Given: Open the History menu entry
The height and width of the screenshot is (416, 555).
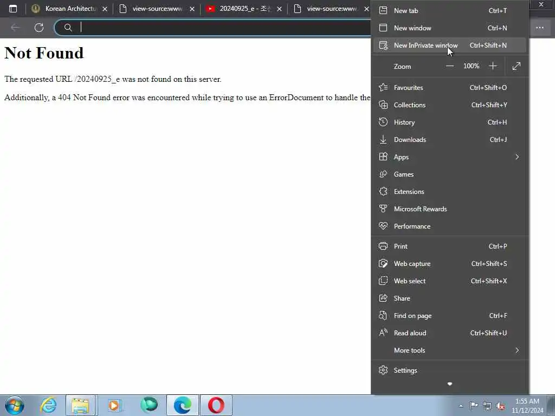Looking at the screenshot, I should tap(449, 122).
